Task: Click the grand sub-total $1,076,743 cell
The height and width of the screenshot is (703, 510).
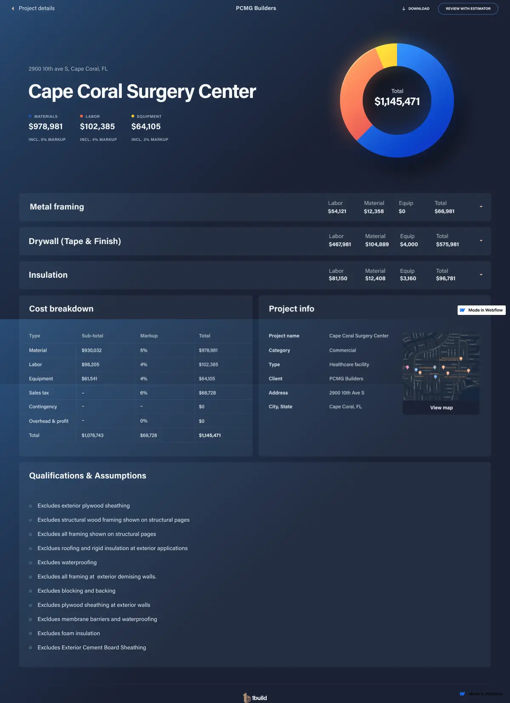Action: [93, 435]
